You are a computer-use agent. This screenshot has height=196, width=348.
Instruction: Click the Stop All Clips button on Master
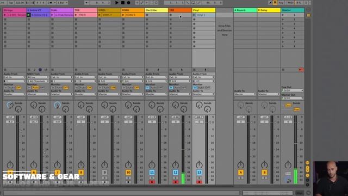[x=283, y=70]
